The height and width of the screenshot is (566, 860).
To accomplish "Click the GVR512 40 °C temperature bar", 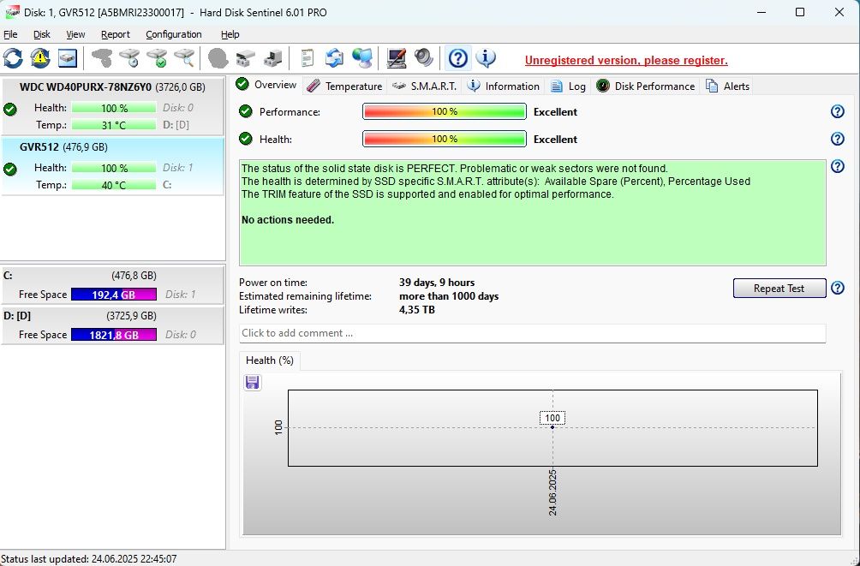I will 114,185.
